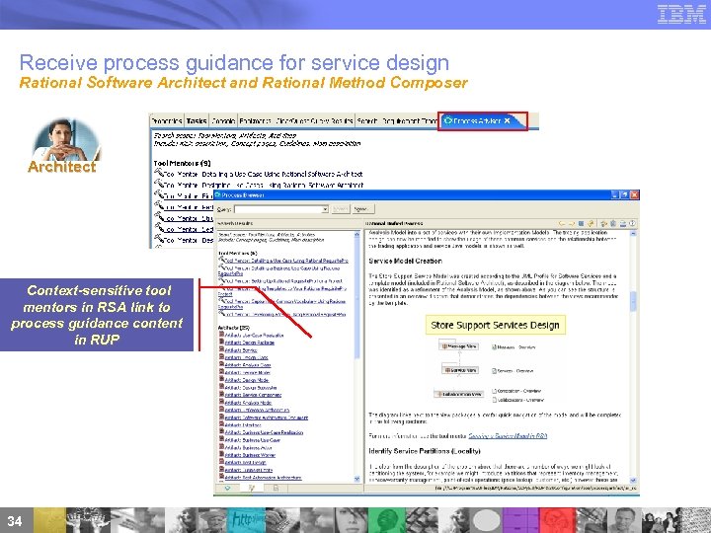Viewport: 711px width, 533px height.
Task: Open tool mentor Designing Use Cases Using Rational Software Architect
Action: pos(263,185)
